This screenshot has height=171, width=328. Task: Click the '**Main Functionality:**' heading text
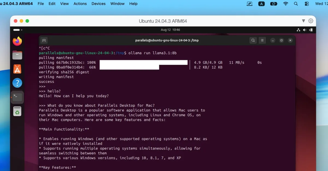pos(64,129)
